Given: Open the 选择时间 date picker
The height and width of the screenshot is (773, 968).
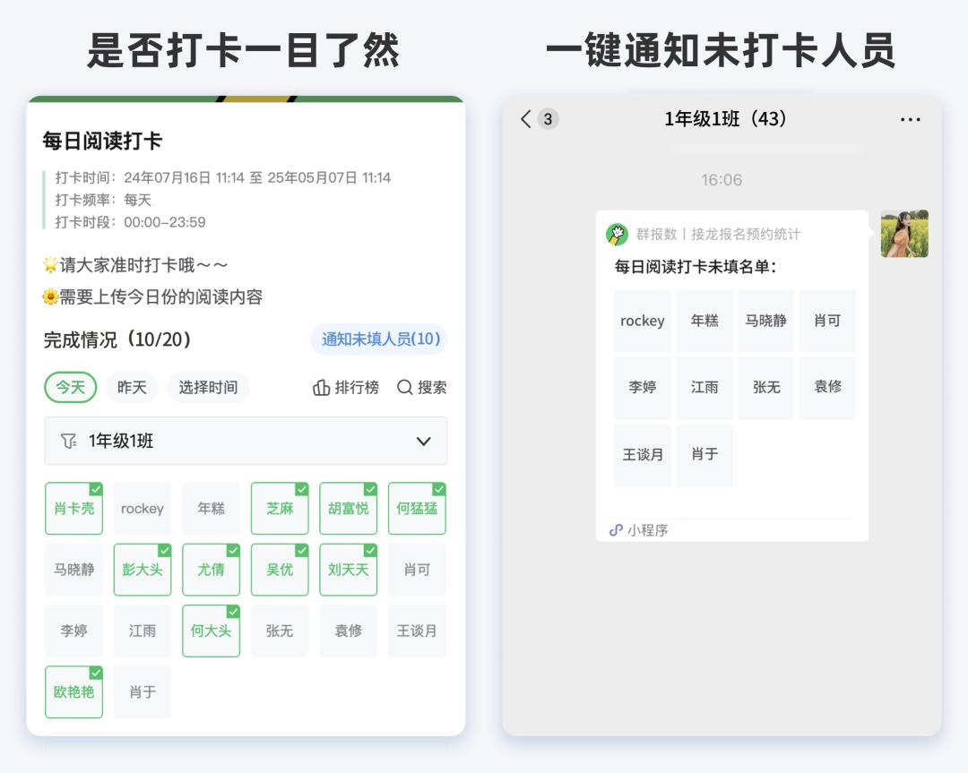Looking at the screenshot, I should point(208,387).
